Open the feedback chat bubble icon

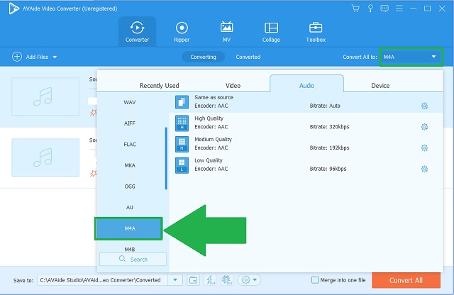click(383, 9)
